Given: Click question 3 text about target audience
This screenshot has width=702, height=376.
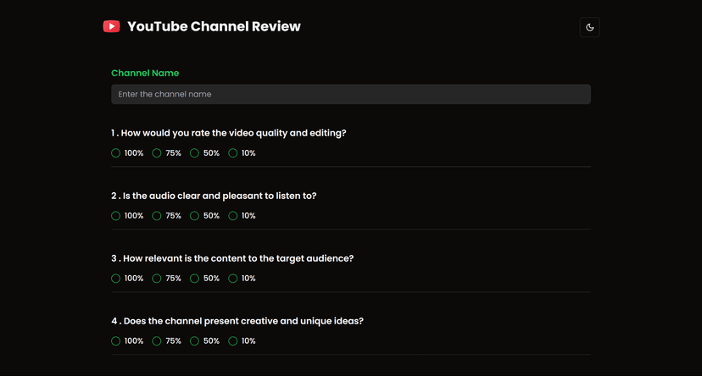Looking at the screenshot, I should (232, 258).
